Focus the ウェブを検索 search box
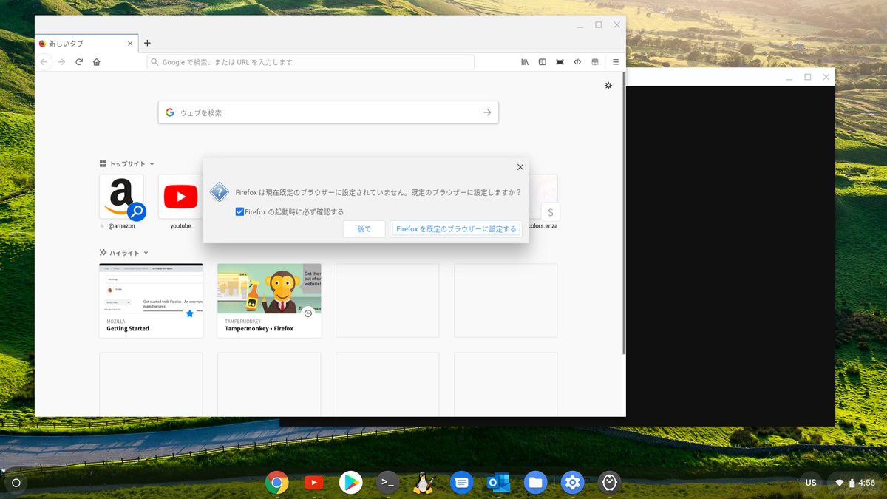 pos(328,112)
